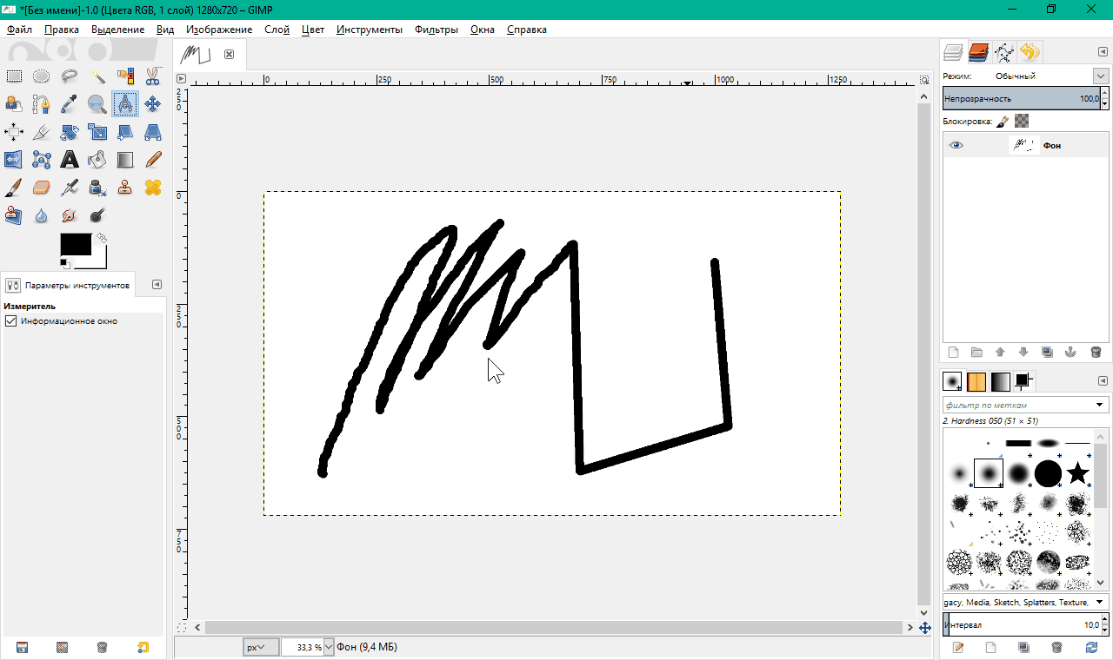The image size is (1113, 660).
Task: Pick the Scissors Select tool
Action: pyautogui.click(x=152, y=76)
